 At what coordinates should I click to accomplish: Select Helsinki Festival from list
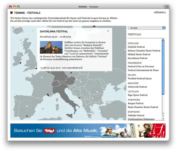136,47
